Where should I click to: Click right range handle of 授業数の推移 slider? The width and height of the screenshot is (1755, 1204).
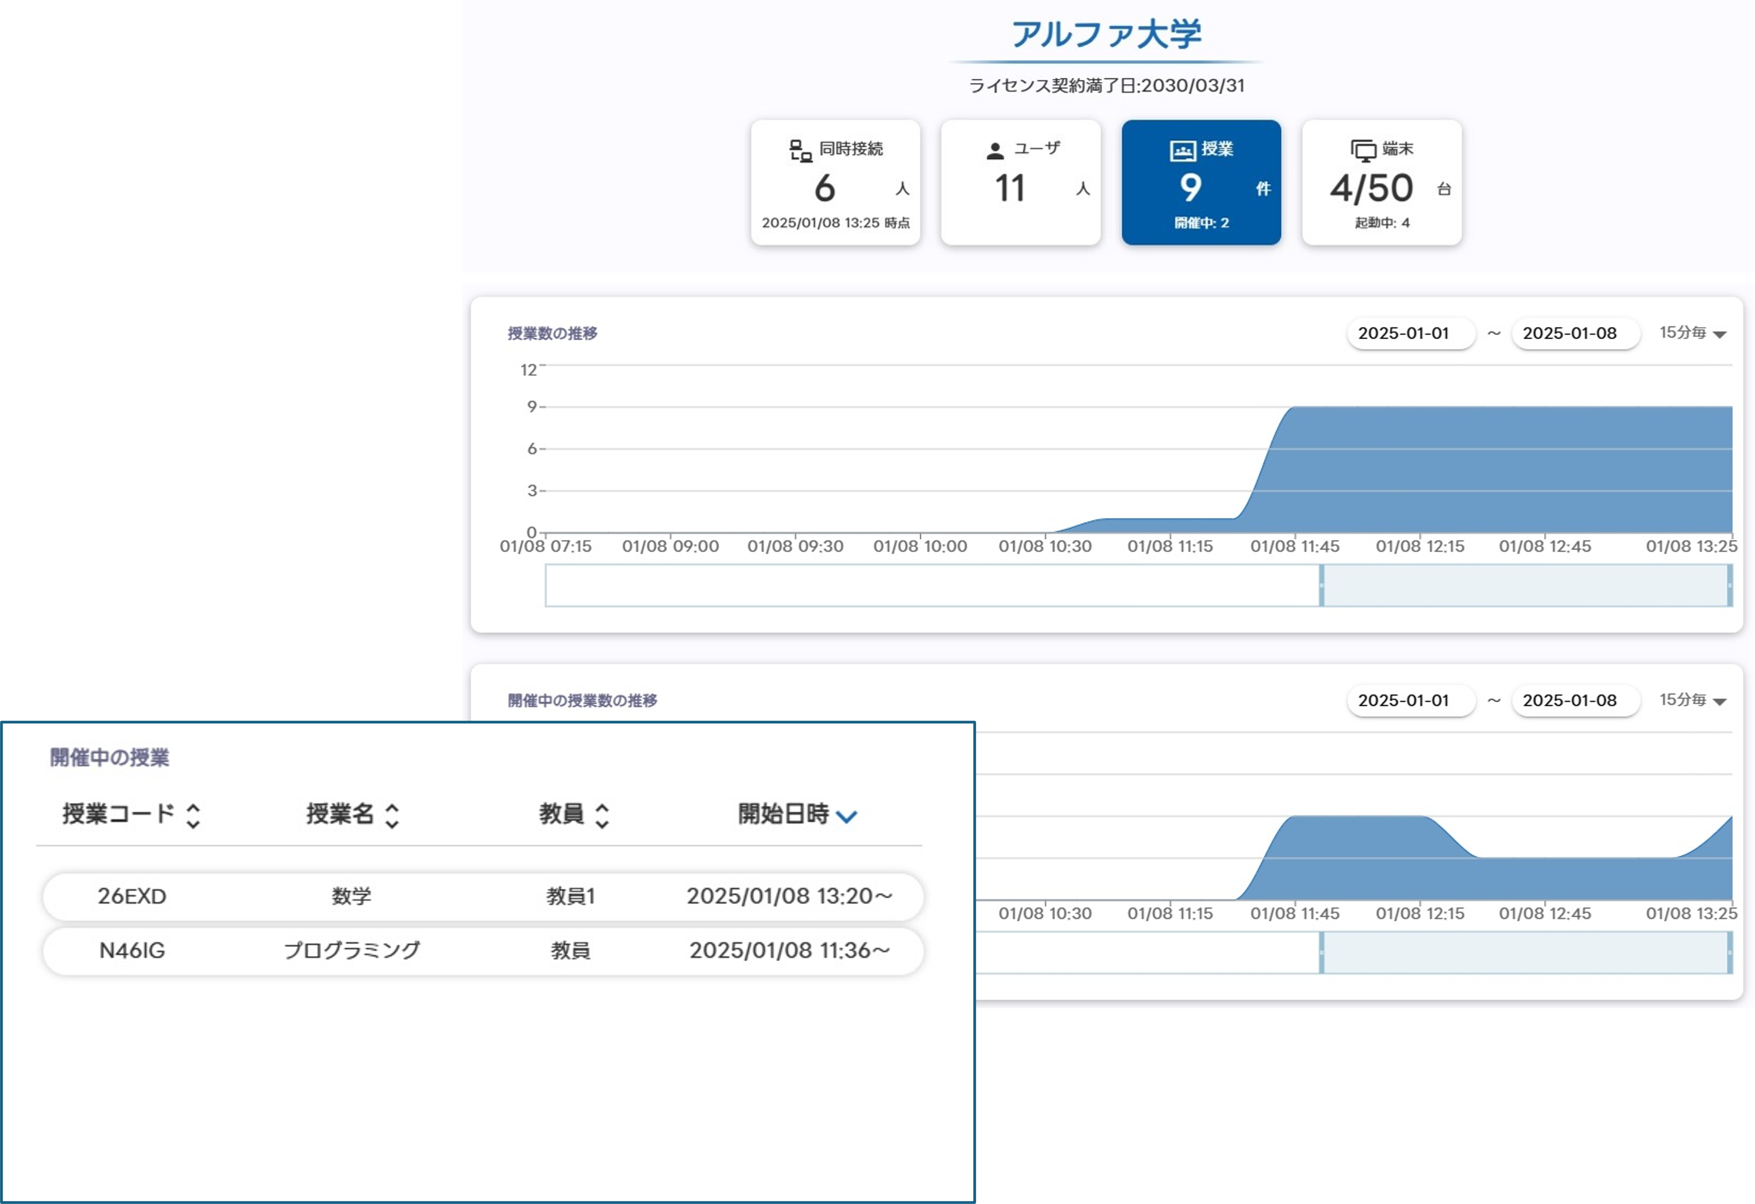[1729, 586]
